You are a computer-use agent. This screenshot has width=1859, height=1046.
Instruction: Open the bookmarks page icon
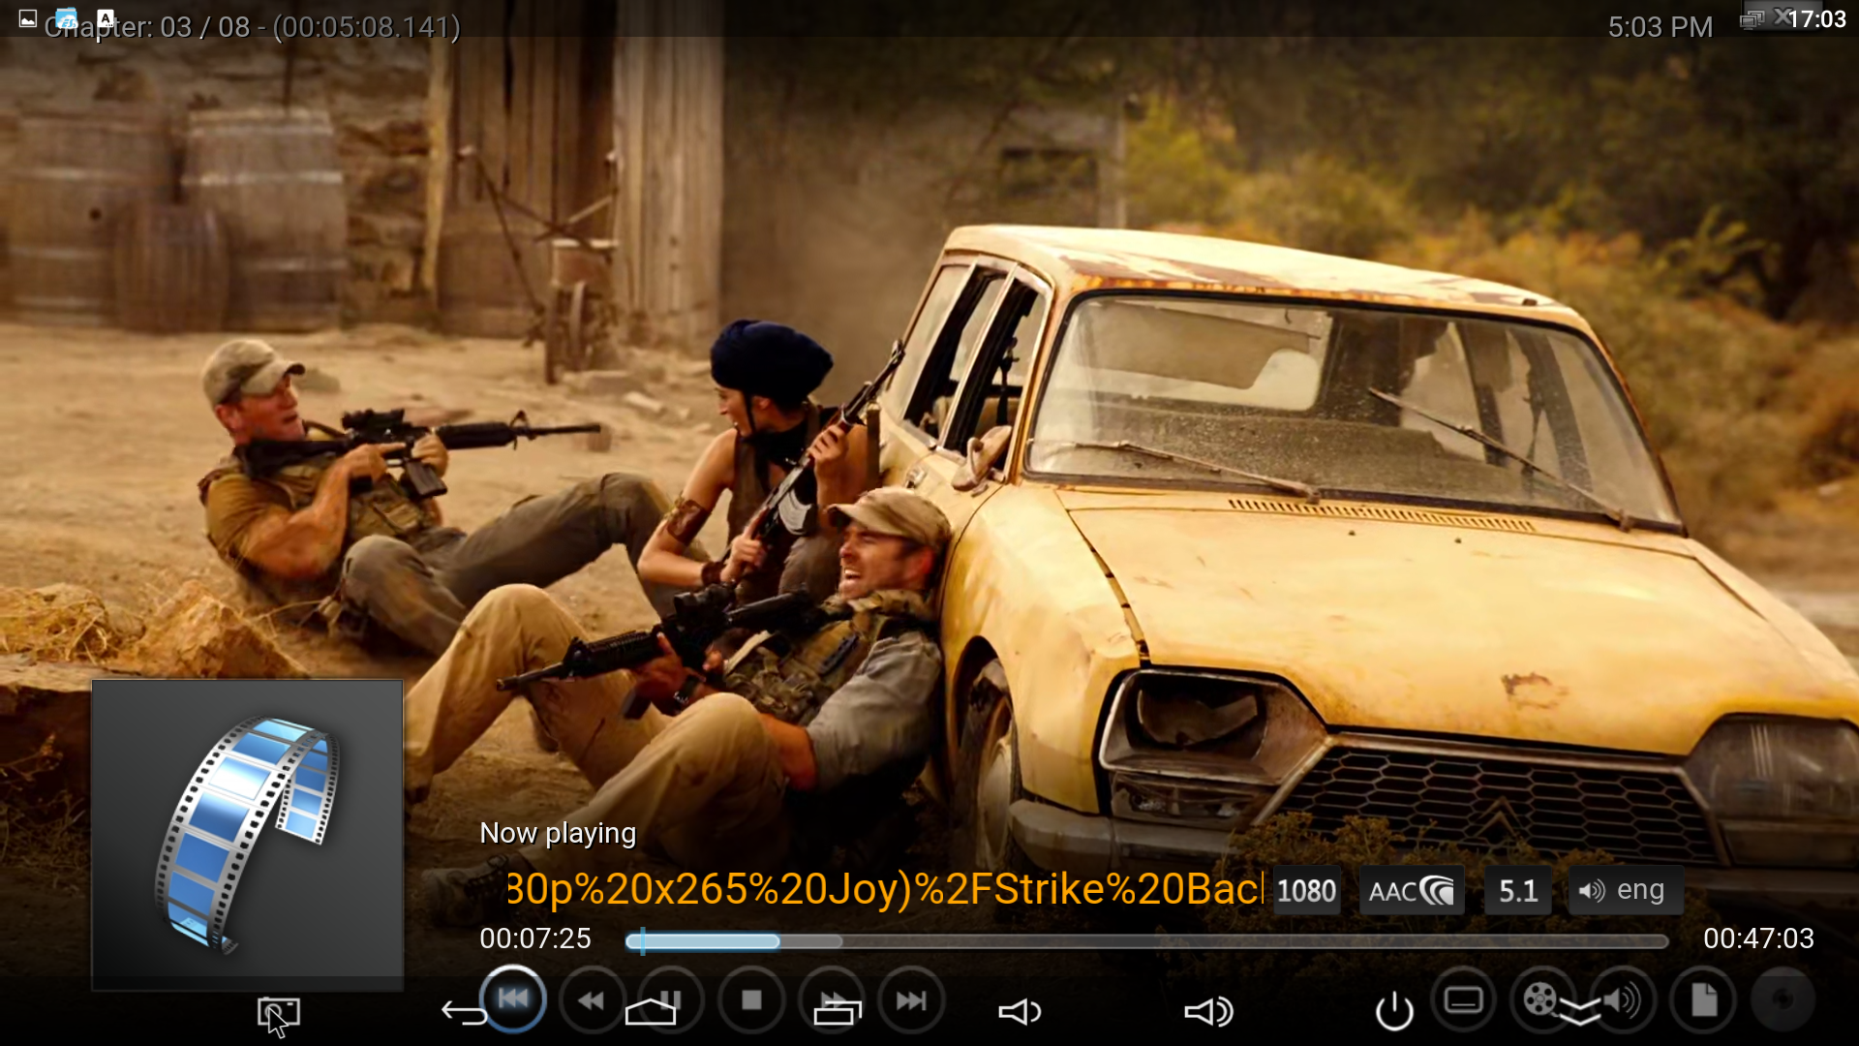[x=1703, y=1000]
